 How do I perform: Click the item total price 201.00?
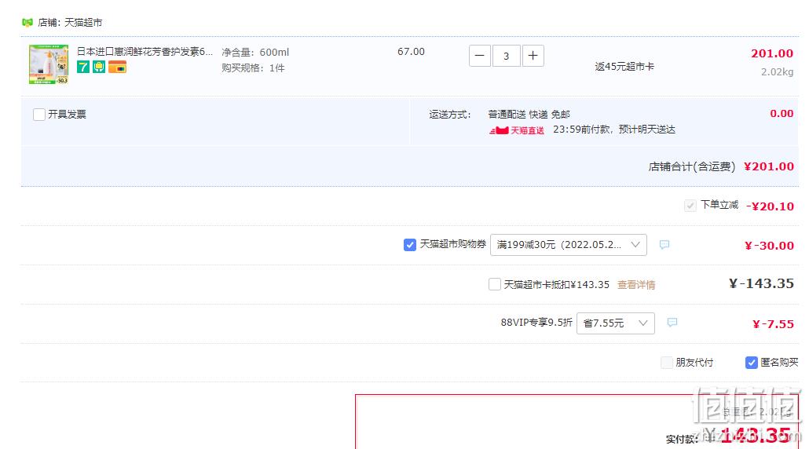(x=772, y=53)
